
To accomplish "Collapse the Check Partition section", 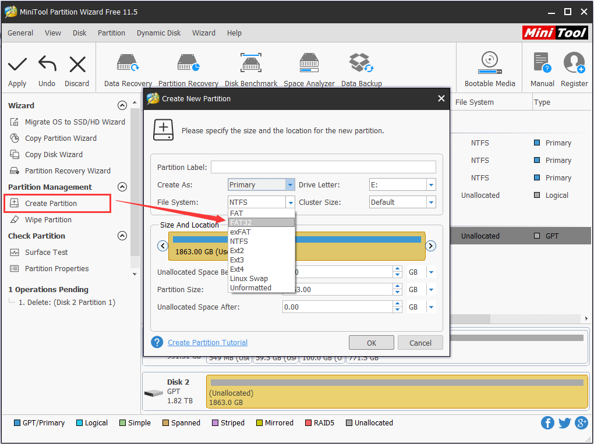I will point(122,236).
